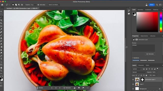
Task: Click the vertical hue spectrum slider
Action: 161,22
